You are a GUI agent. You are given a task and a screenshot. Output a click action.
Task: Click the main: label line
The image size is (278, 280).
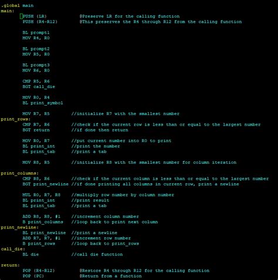tap(8, 11)
